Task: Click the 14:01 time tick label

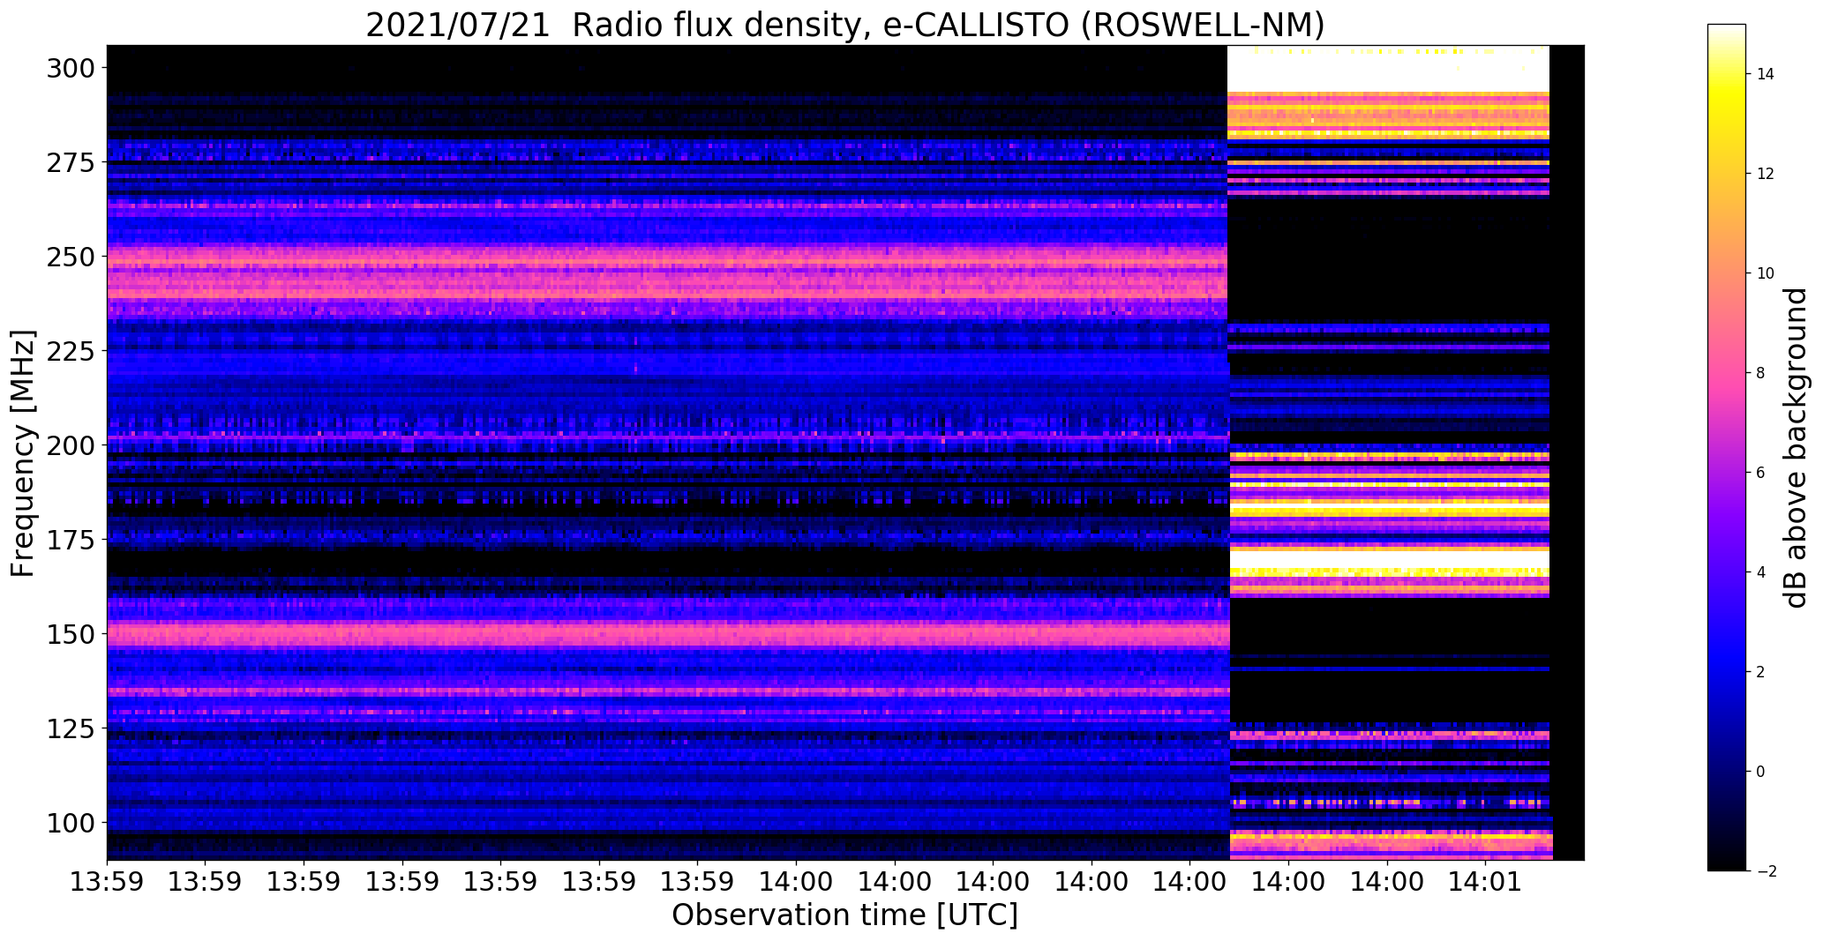Action: click(x=1485, y=881)
